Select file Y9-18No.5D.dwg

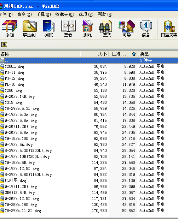20,162
